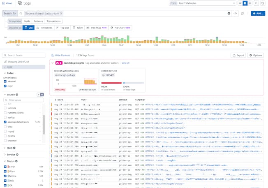The image size is (268, 188).
Task: Step the time range backward
Action: pyautogui.click(x=240, y=3)
